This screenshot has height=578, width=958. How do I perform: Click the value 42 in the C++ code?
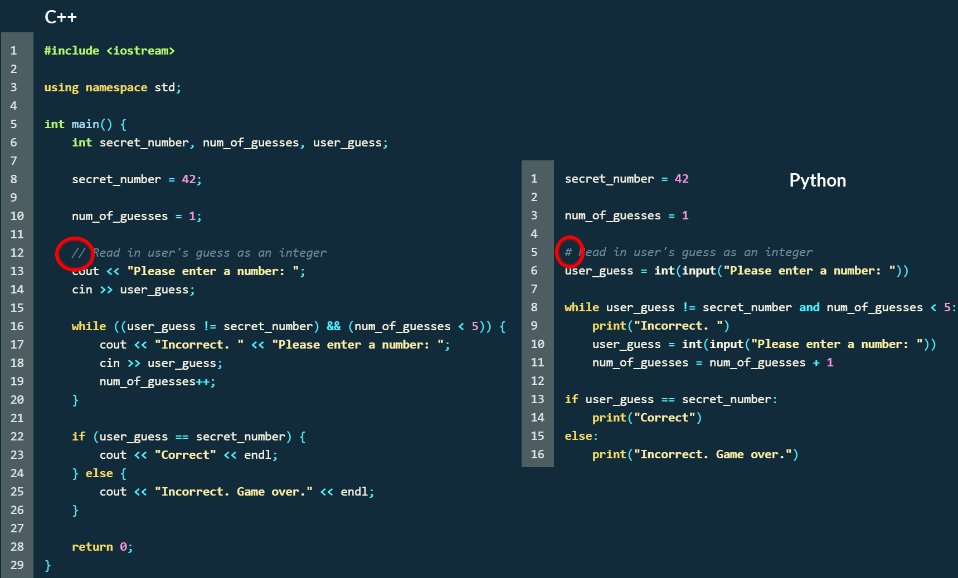click(188, 179)
